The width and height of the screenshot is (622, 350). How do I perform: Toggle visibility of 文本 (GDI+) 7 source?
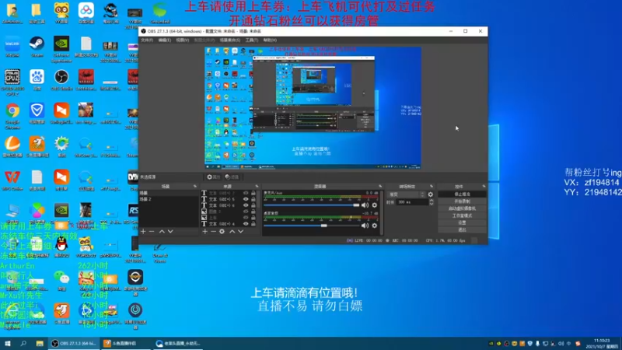246,193
